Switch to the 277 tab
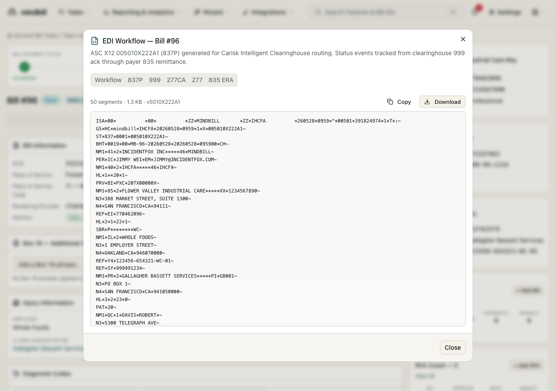This screenshot has width=556, height=391. coord(197,80)
